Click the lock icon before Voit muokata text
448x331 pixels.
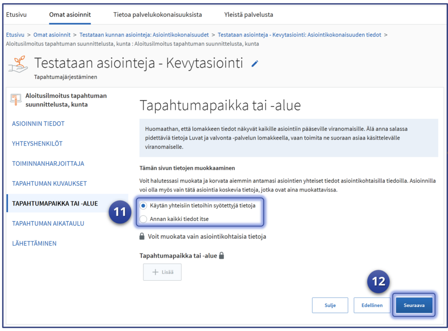(x=142, y=237)
